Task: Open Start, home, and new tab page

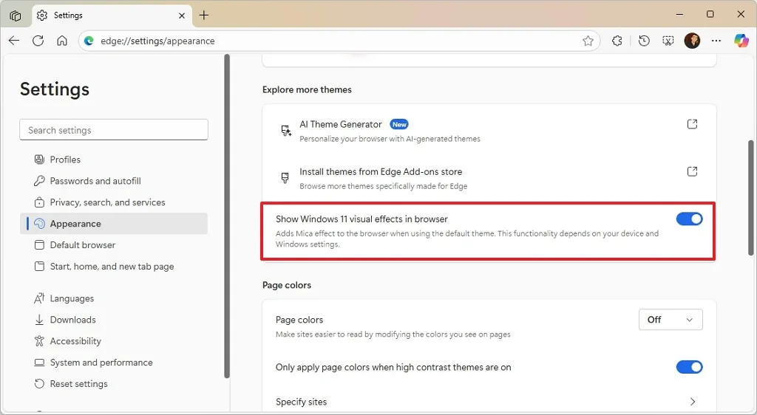Action: [114, 267]
